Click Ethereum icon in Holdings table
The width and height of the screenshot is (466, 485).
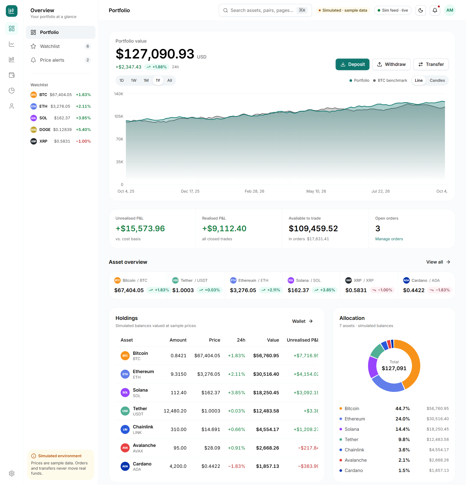click(125, 374)
